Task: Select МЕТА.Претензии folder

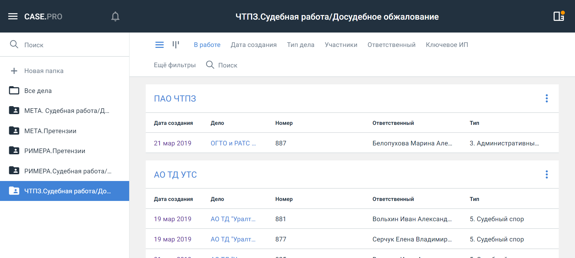Action: pyautogui.click(x=64, y=131)
